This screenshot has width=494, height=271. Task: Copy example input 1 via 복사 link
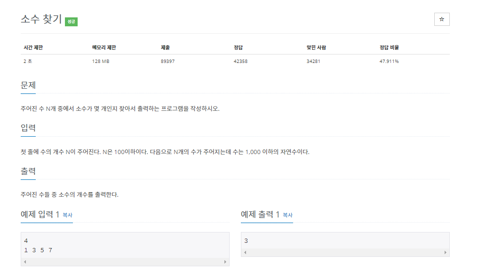coord(67,215)
